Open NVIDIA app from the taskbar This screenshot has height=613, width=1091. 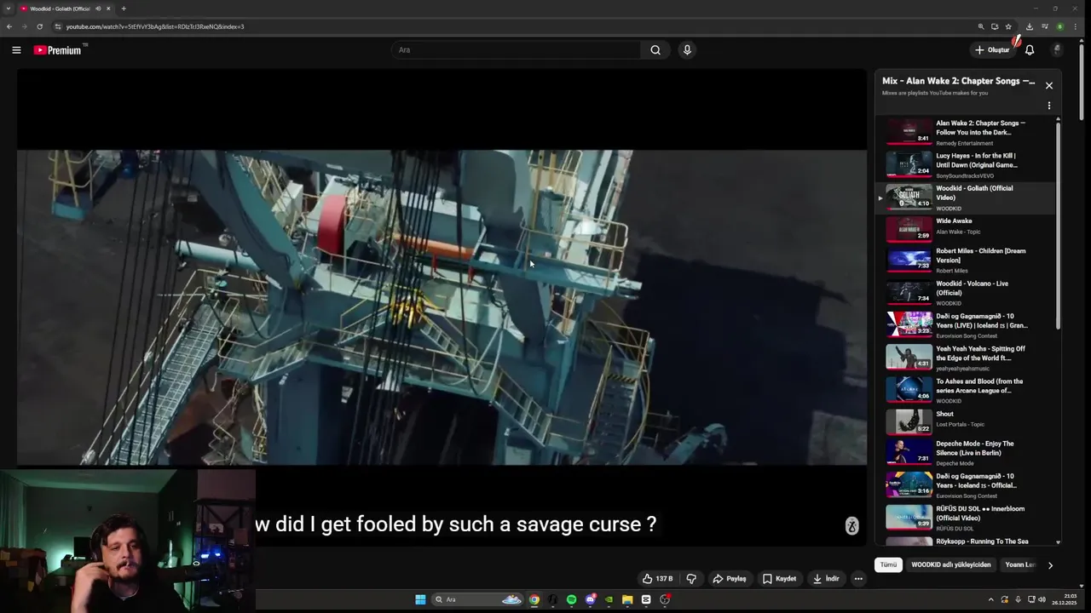tap(609, 599)
